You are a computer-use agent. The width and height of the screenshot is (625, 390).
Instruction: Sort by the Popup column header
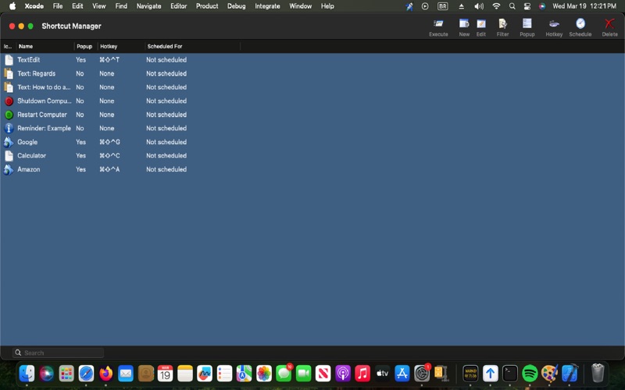(x=86, y=46)
